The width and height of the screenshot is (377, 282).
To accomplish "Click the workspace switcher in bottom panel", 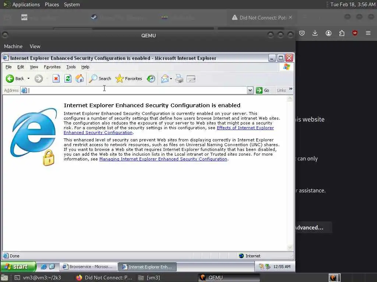I will pyautogui.click(x=334, y=278).
